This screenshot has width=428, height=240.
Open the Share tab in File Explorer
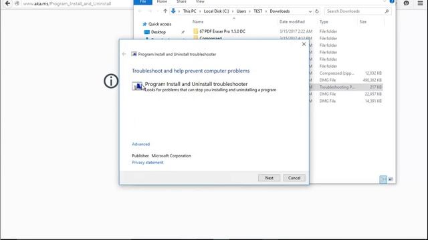181,1
